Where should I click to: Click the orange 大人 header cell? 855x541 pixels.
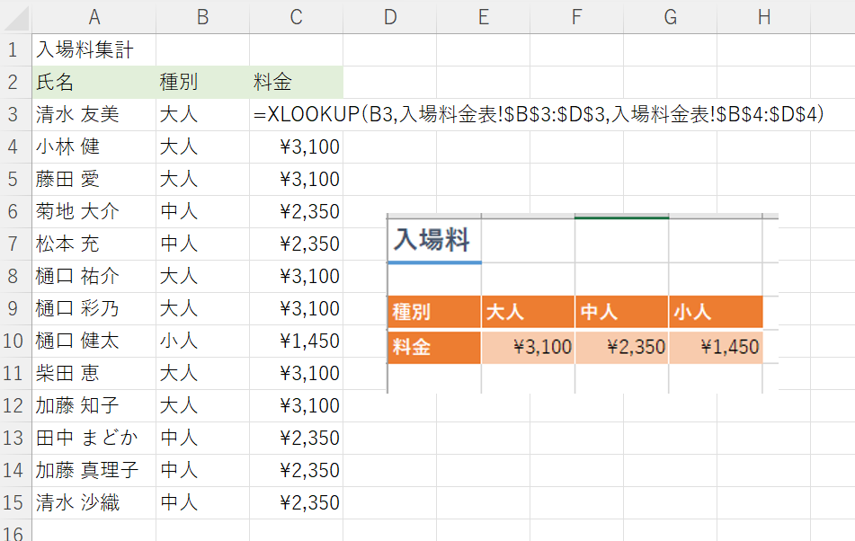click(x=528, y=312)
